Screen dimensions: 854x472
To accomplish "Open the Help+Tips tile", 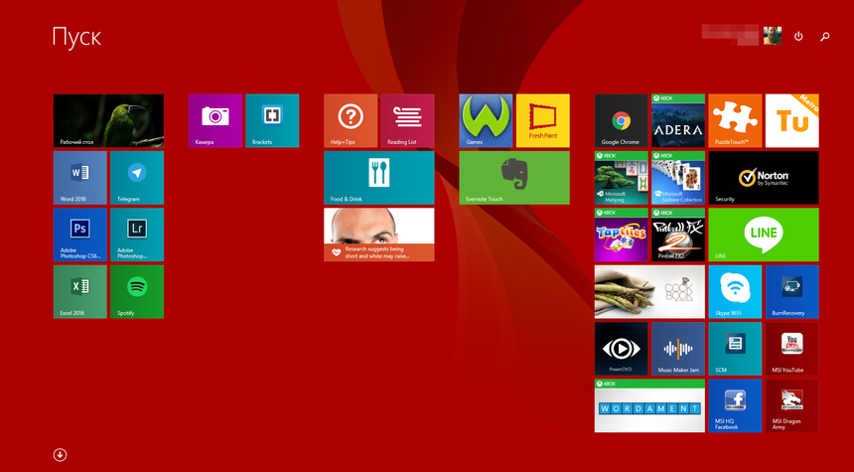I will (x=351, y=120).
